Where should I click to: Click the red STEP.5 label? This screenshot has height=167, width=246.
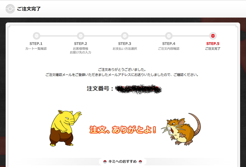tap(213, 43)
